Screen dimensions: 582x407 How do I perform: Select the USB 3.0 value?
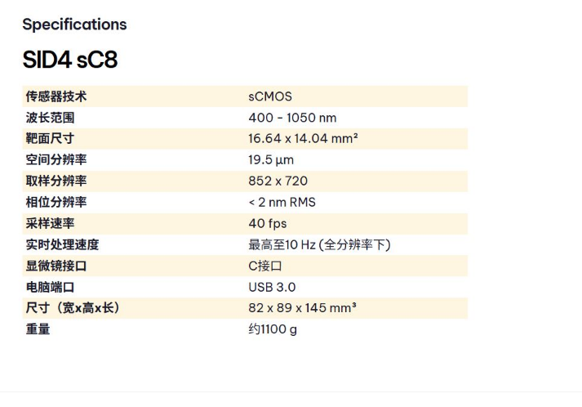point(272,287)
